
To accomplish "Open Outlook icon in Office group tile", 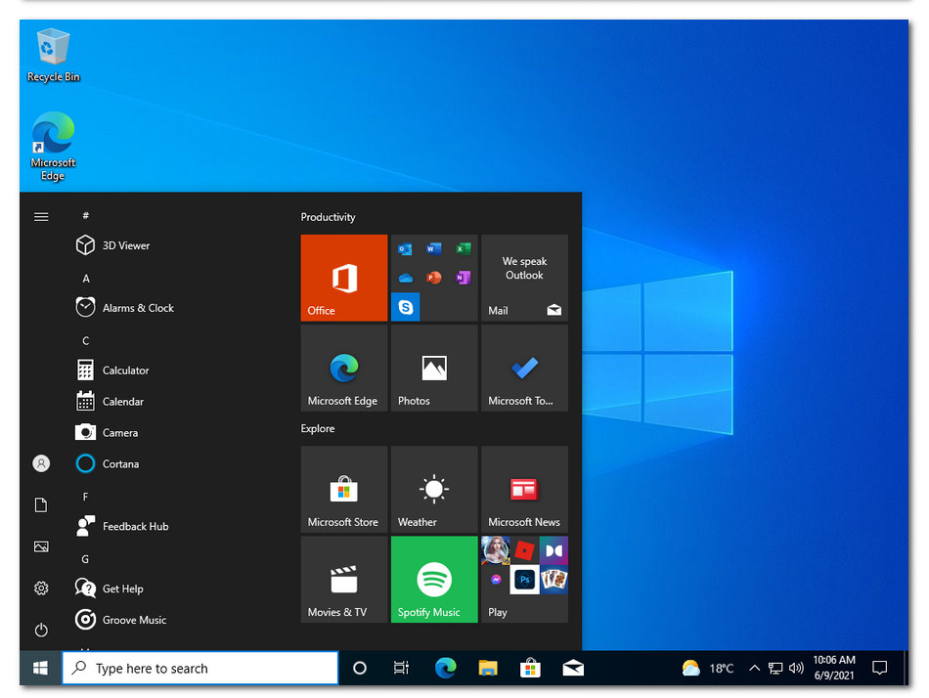I will click(406, 249).
